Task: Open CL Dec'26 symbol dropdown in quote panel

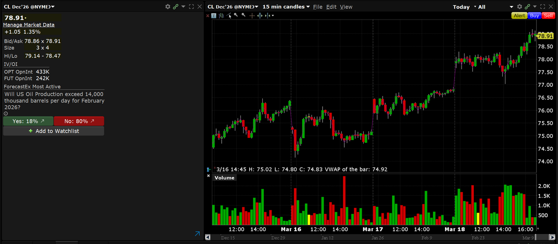Action: (x=29, y=6)
